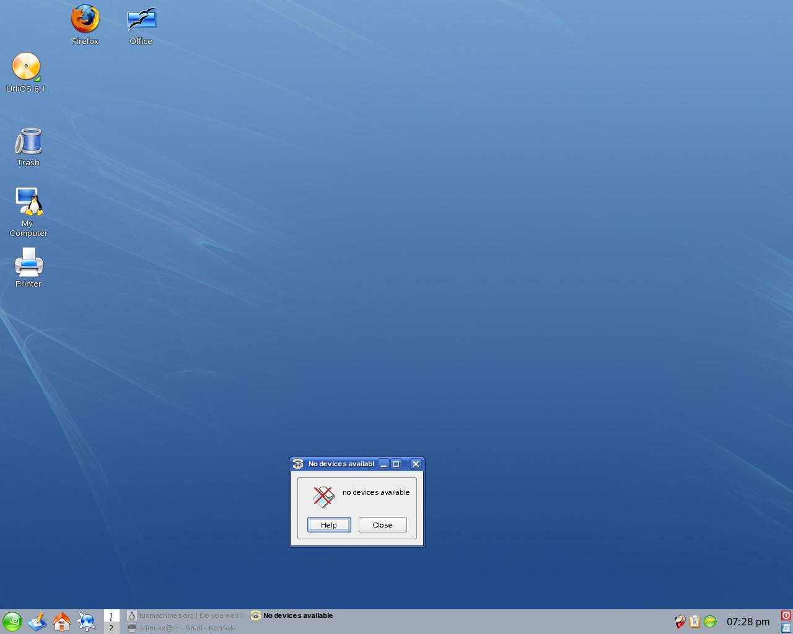
Task: Open the Klipper clipboard tray icon
Action: tap(694, 622)
